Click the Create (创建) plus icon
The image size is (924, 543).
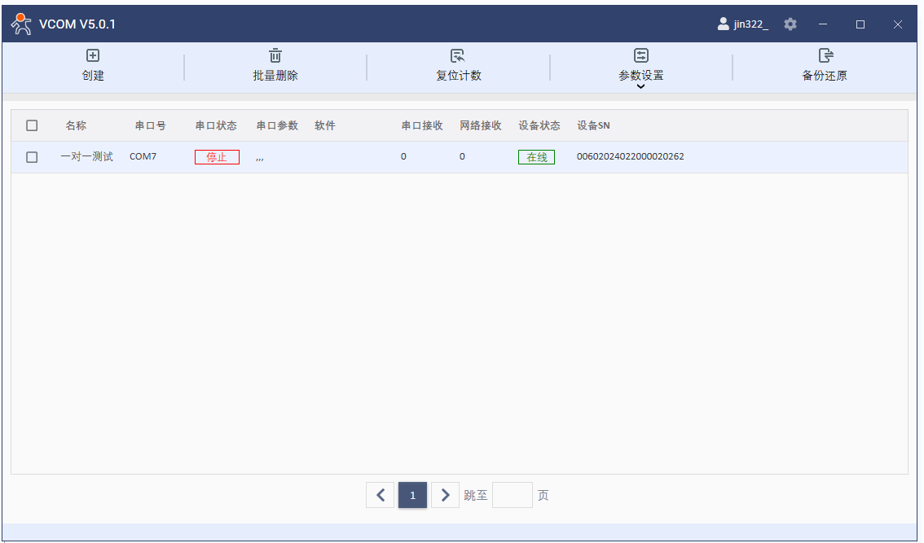(93, 55)
